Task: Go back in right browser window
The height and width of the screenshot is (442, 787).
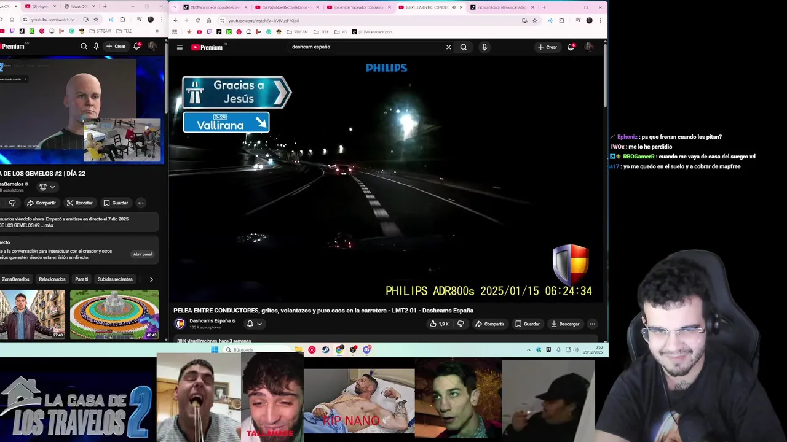Action: (175, 20)
